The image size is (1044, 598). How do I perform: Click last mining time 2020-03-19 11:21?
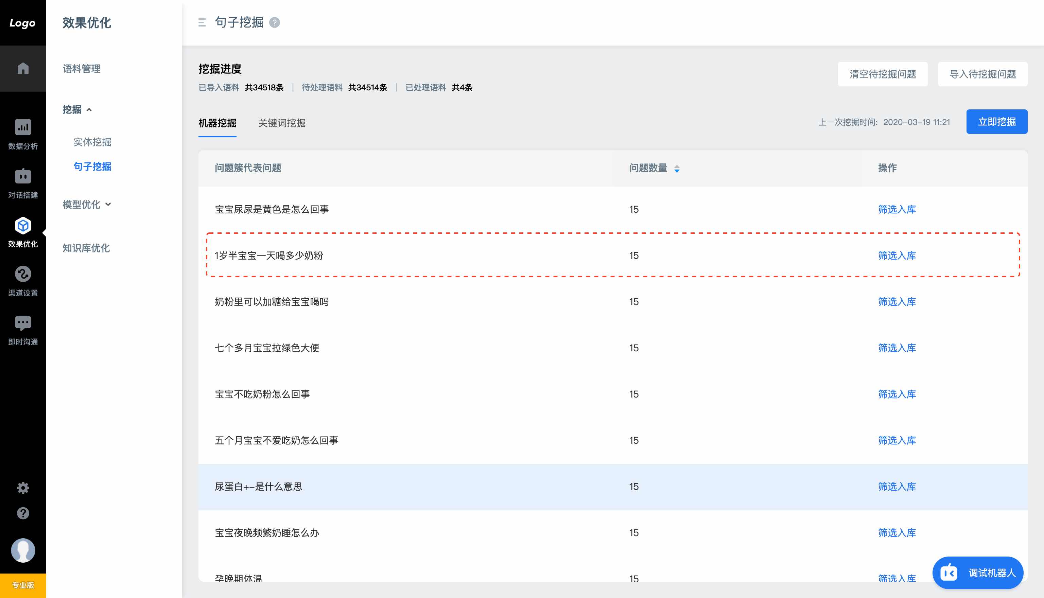(x=916, y=122)
